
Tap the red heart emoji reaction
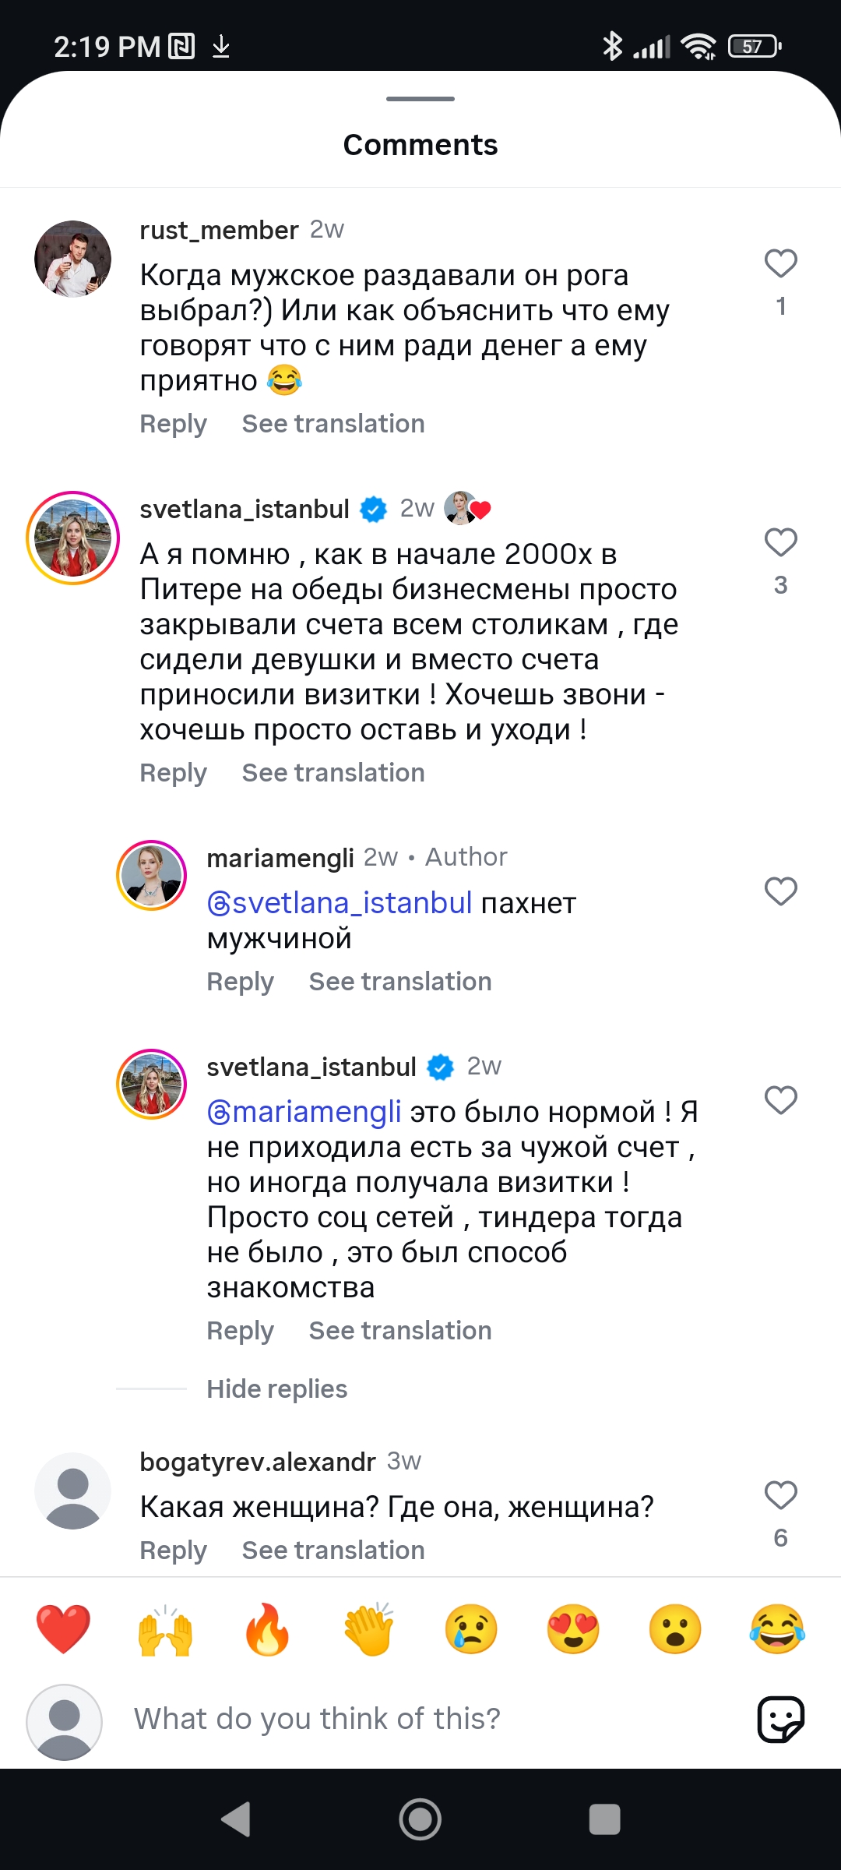63,1629
